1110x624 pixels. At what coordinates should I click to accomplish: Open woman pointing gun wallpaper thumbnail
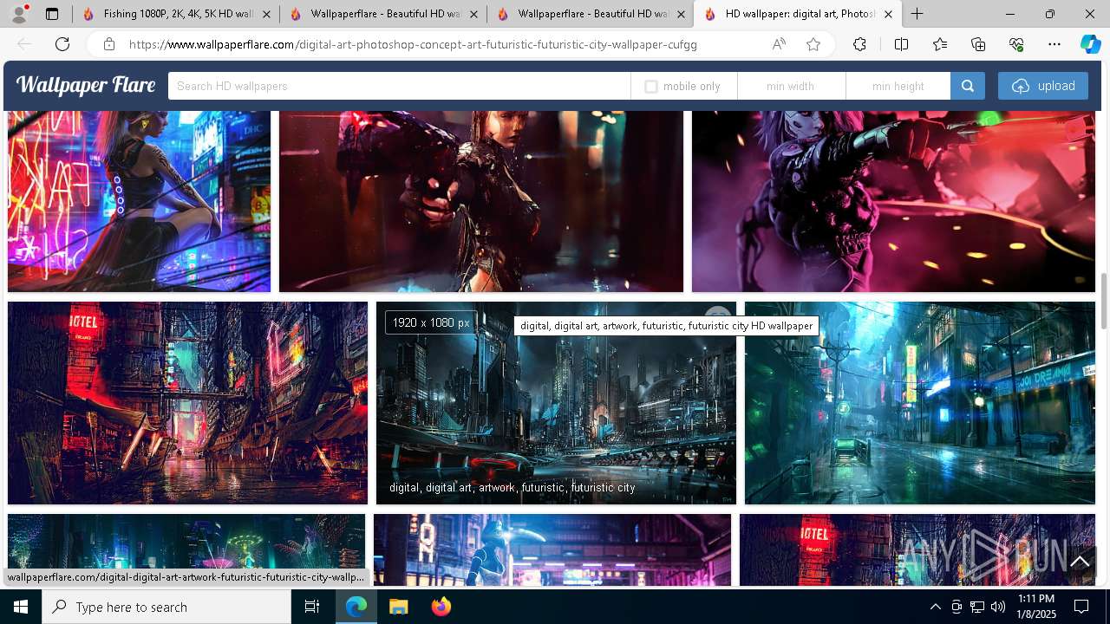[x=481, y=201]
